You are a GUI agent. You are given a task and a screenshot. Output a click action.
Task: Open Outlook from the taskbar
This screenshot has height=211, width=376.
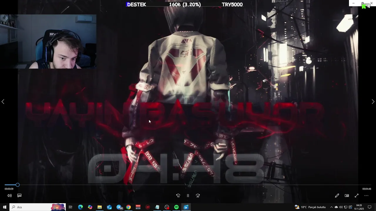[109, 207]
